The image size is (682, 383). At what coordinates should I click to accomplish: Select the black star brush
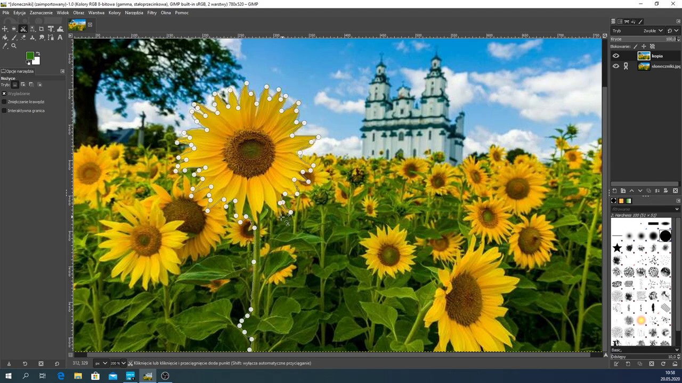pyautogui.click(x=617, y=248)
